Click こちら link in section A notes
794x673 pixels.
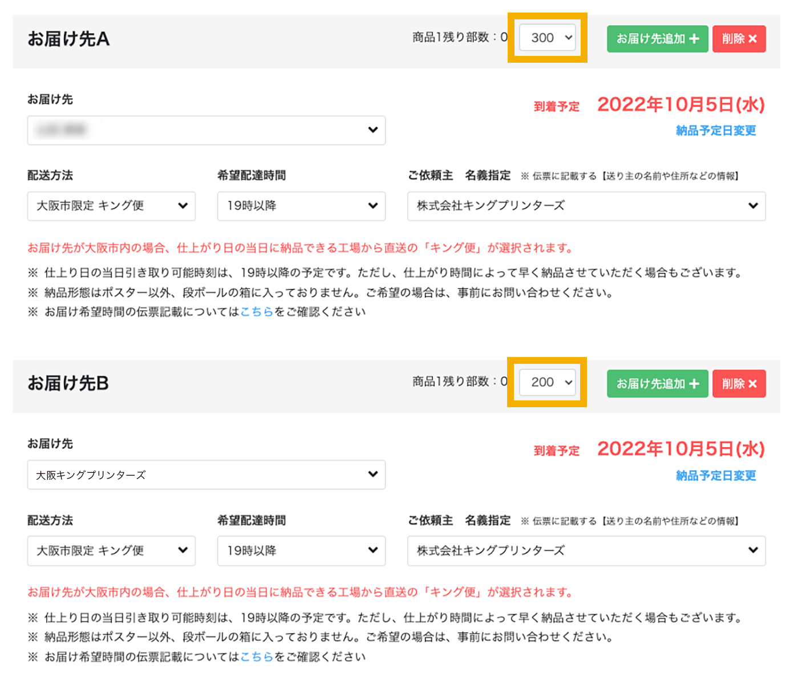click(x=257, y=312)
